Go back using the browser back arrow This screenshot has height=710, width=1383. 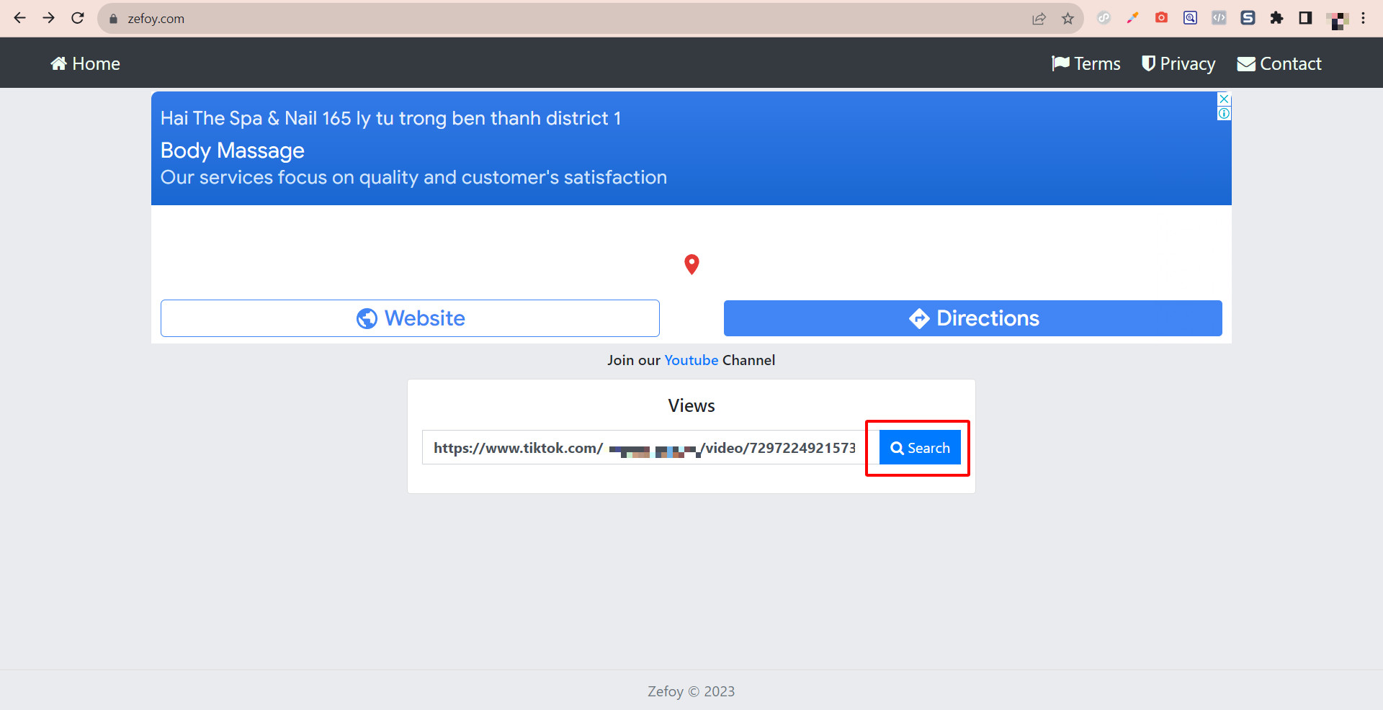(19, 18)
